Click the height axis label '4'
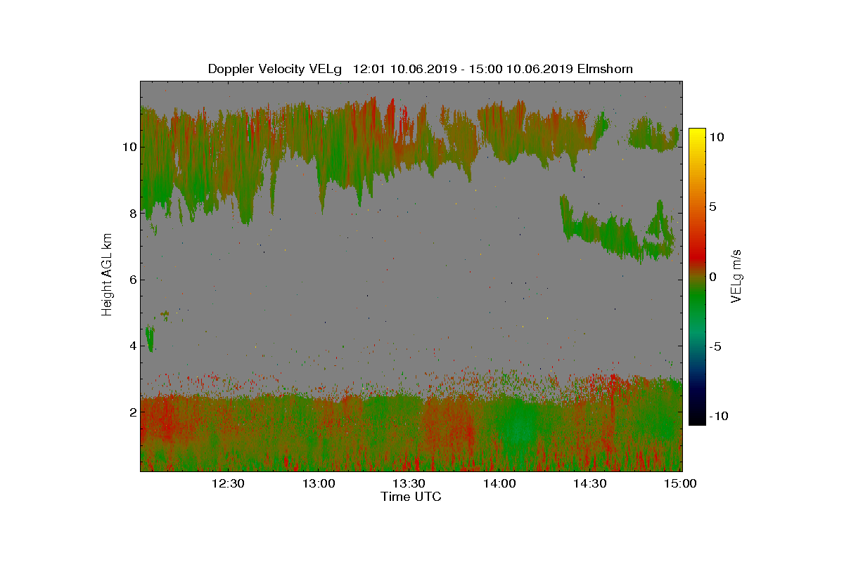 [x=132, y=346]
